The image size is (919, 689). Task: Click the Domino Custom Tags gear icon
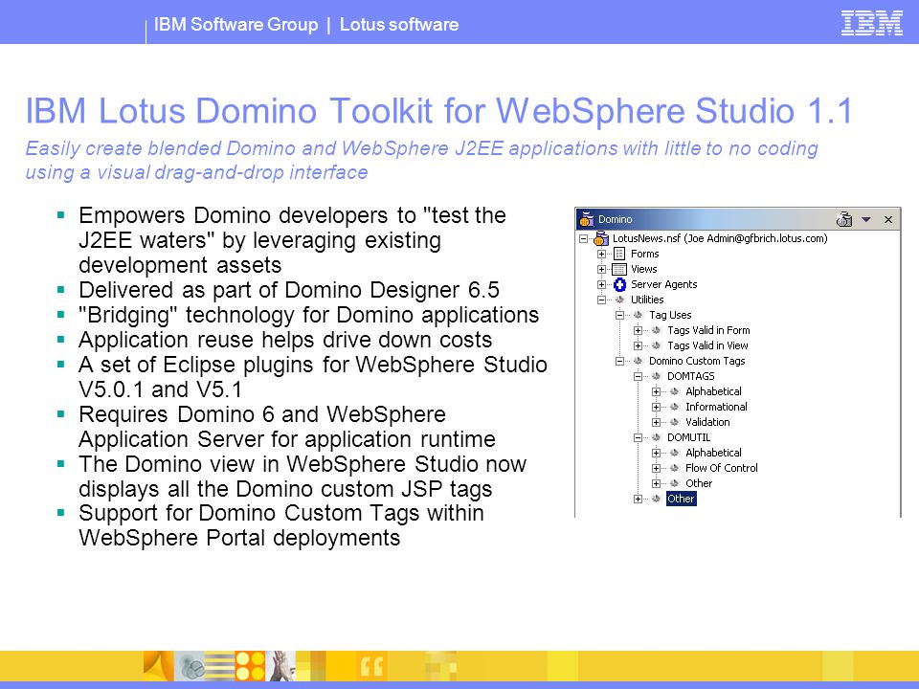tap(638, 361)
